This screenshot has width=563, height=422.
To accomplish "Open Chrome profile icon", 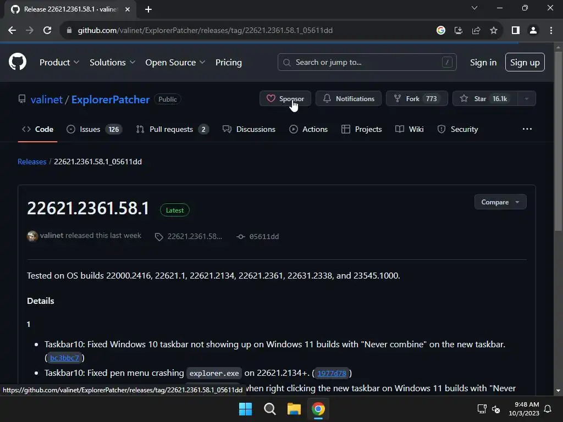I will click(533, 31).
